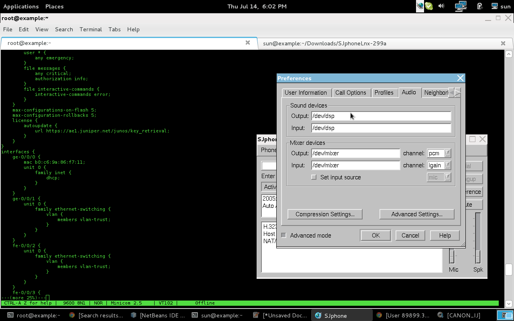Click the battery status tray icon
This screenshot has width=514, height=321.
pos(480,6)
